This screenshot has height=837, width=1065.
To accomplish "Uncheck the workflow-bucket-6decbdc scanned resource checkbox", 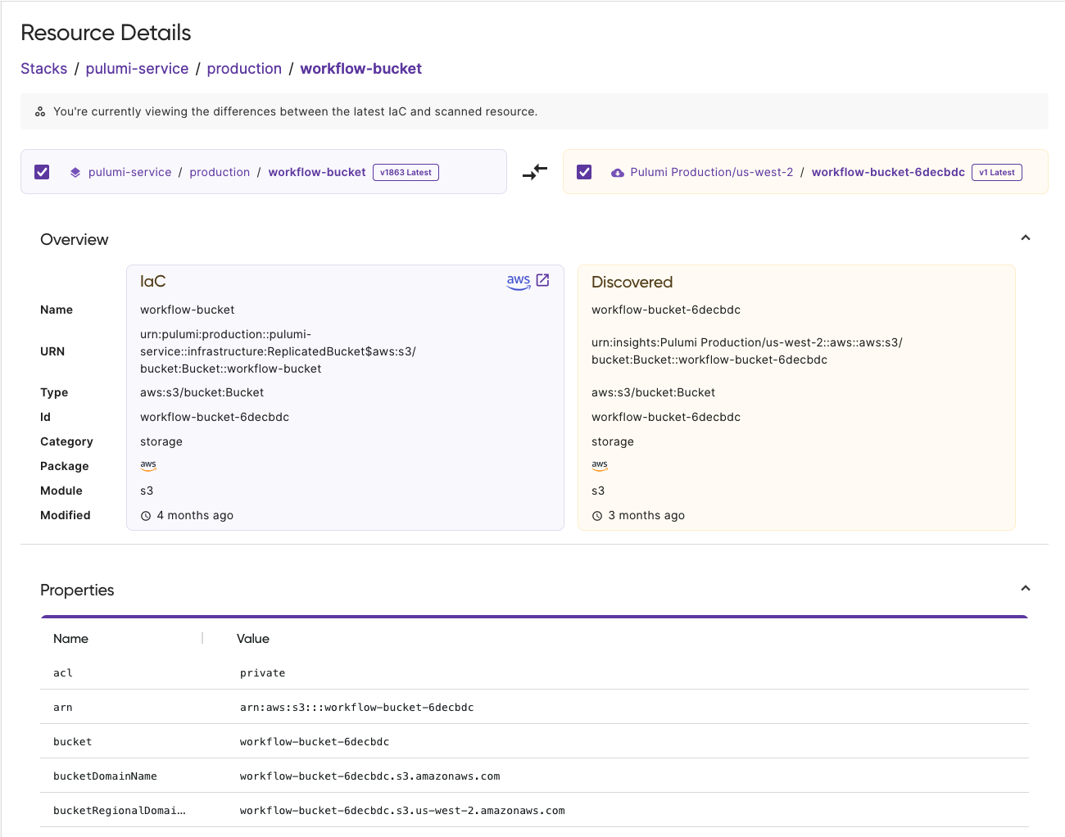I will [x=584, y=172].
